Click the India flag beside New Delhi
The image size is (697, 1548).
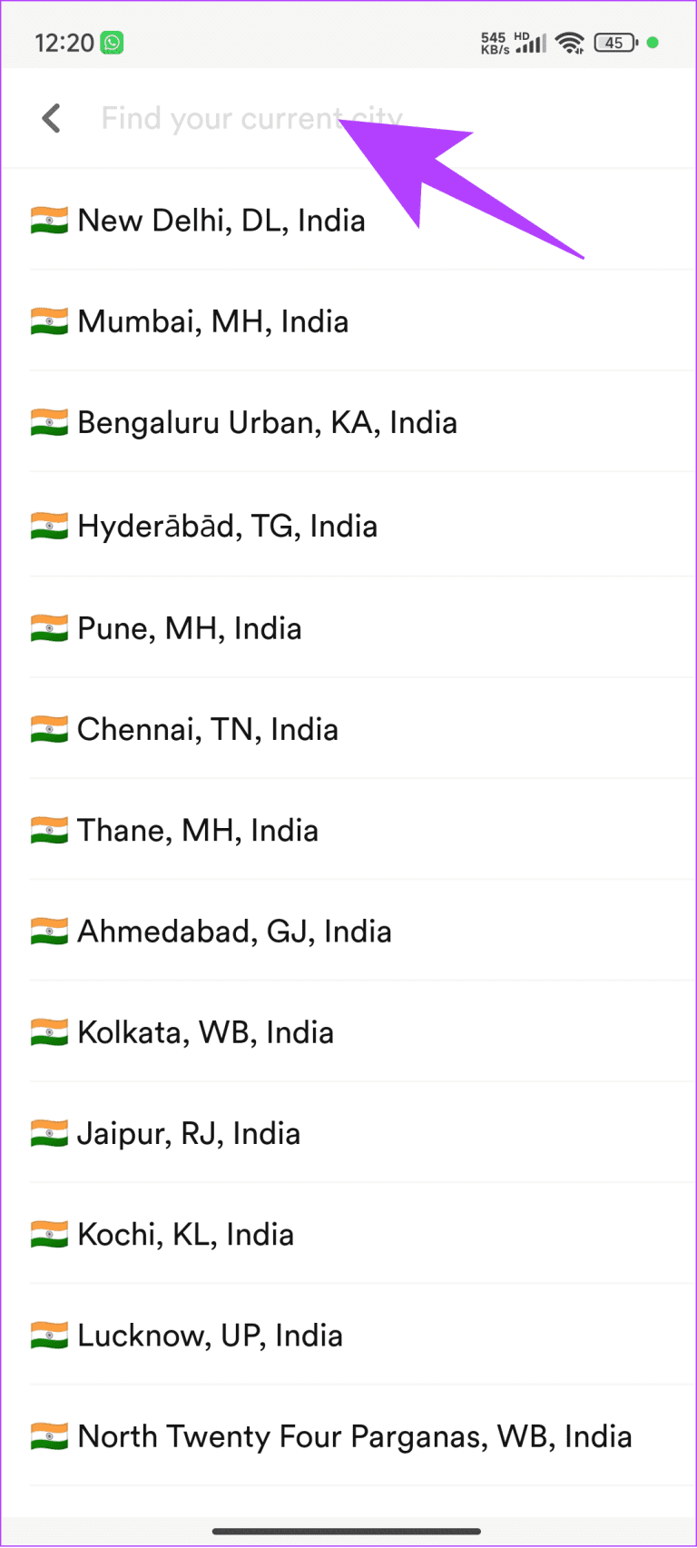point(49,221)
